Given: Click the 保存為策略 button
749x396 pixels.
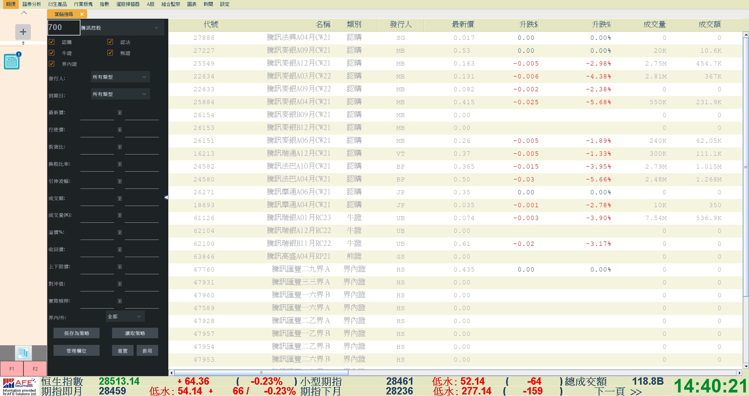Looking at the screenshot, I should [x=77, y=333].
